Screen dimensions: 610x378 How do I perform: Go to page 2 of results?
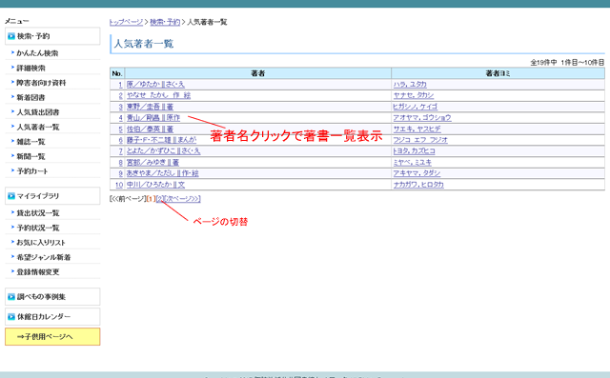tap(160, 199)
